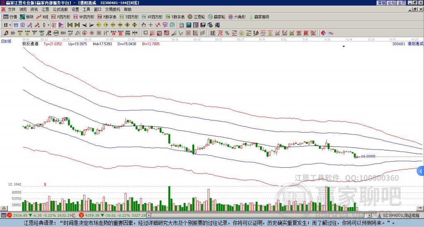The height and width of the screenshot is (227, 424).
Task: Click the red fan lines tool icon
Action: [152, 33]
